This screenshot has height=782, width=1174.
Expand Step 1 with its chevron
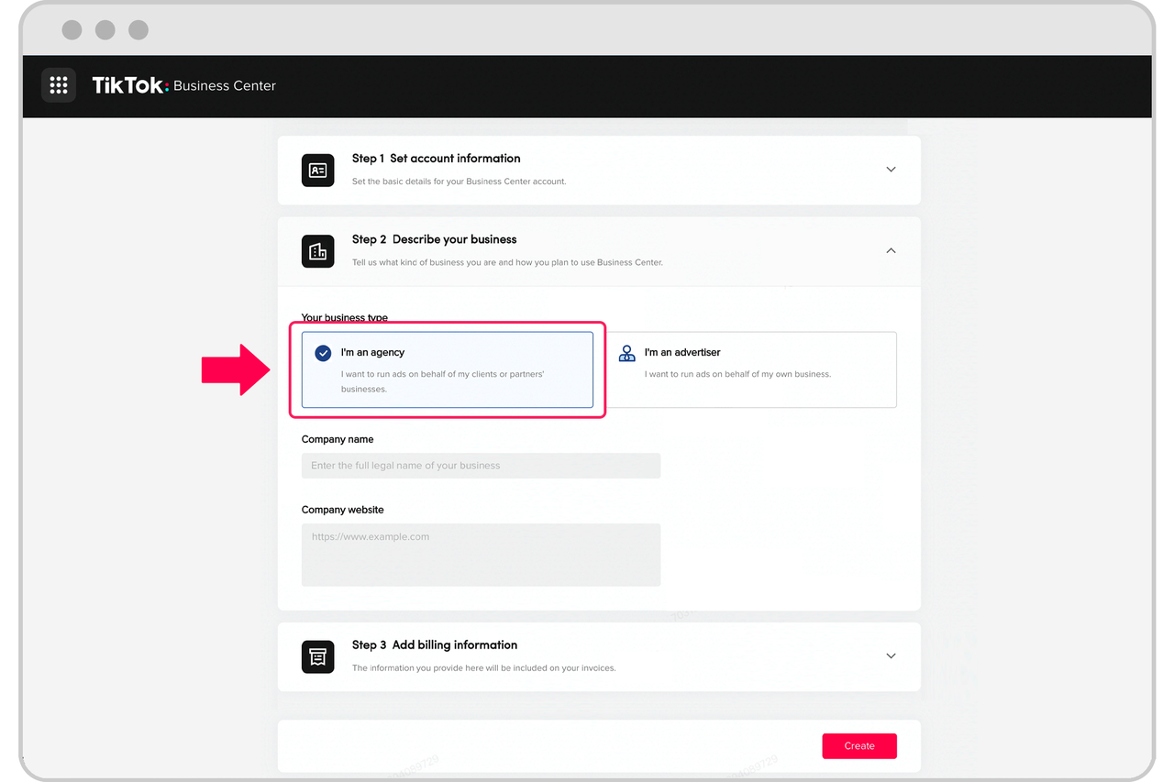point(891,170)
